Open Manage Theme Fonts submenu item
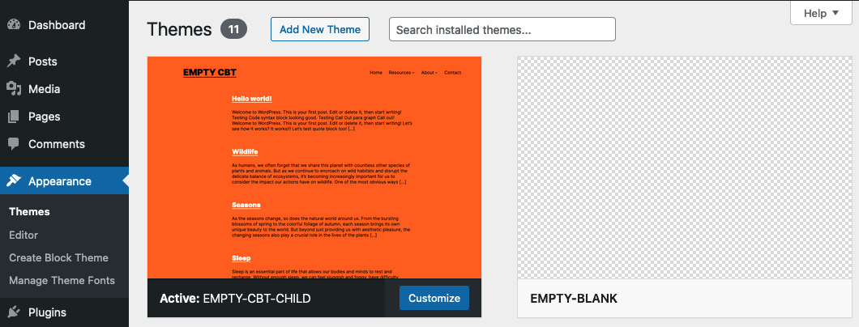The width and height of the screenshot is (859, 327). 62,281
